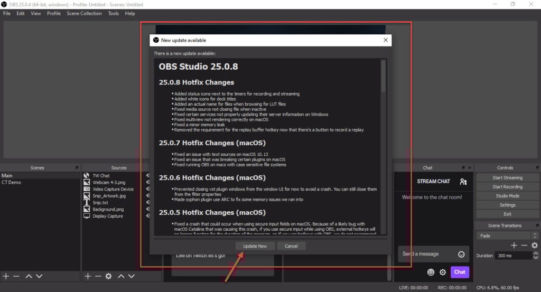Select the Video Capture Device source
The image size is (541, 292).
(113, 189)
